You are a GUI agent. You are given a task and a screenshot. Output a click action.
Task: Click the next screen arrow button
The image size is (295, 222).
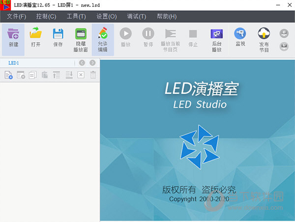coord(92,63)
